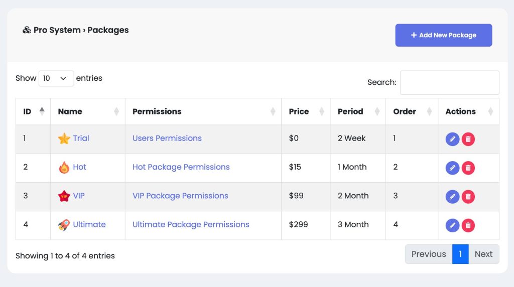The image size is (514, 287).
Task: Open VIP Package Permissions link
Action: pyautogui.click(x=180, y=196)
